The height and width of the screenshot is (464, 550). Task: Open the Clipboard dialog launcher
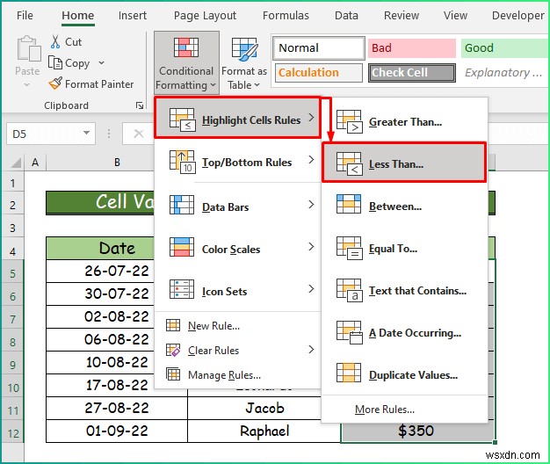(x=140, y=105)
